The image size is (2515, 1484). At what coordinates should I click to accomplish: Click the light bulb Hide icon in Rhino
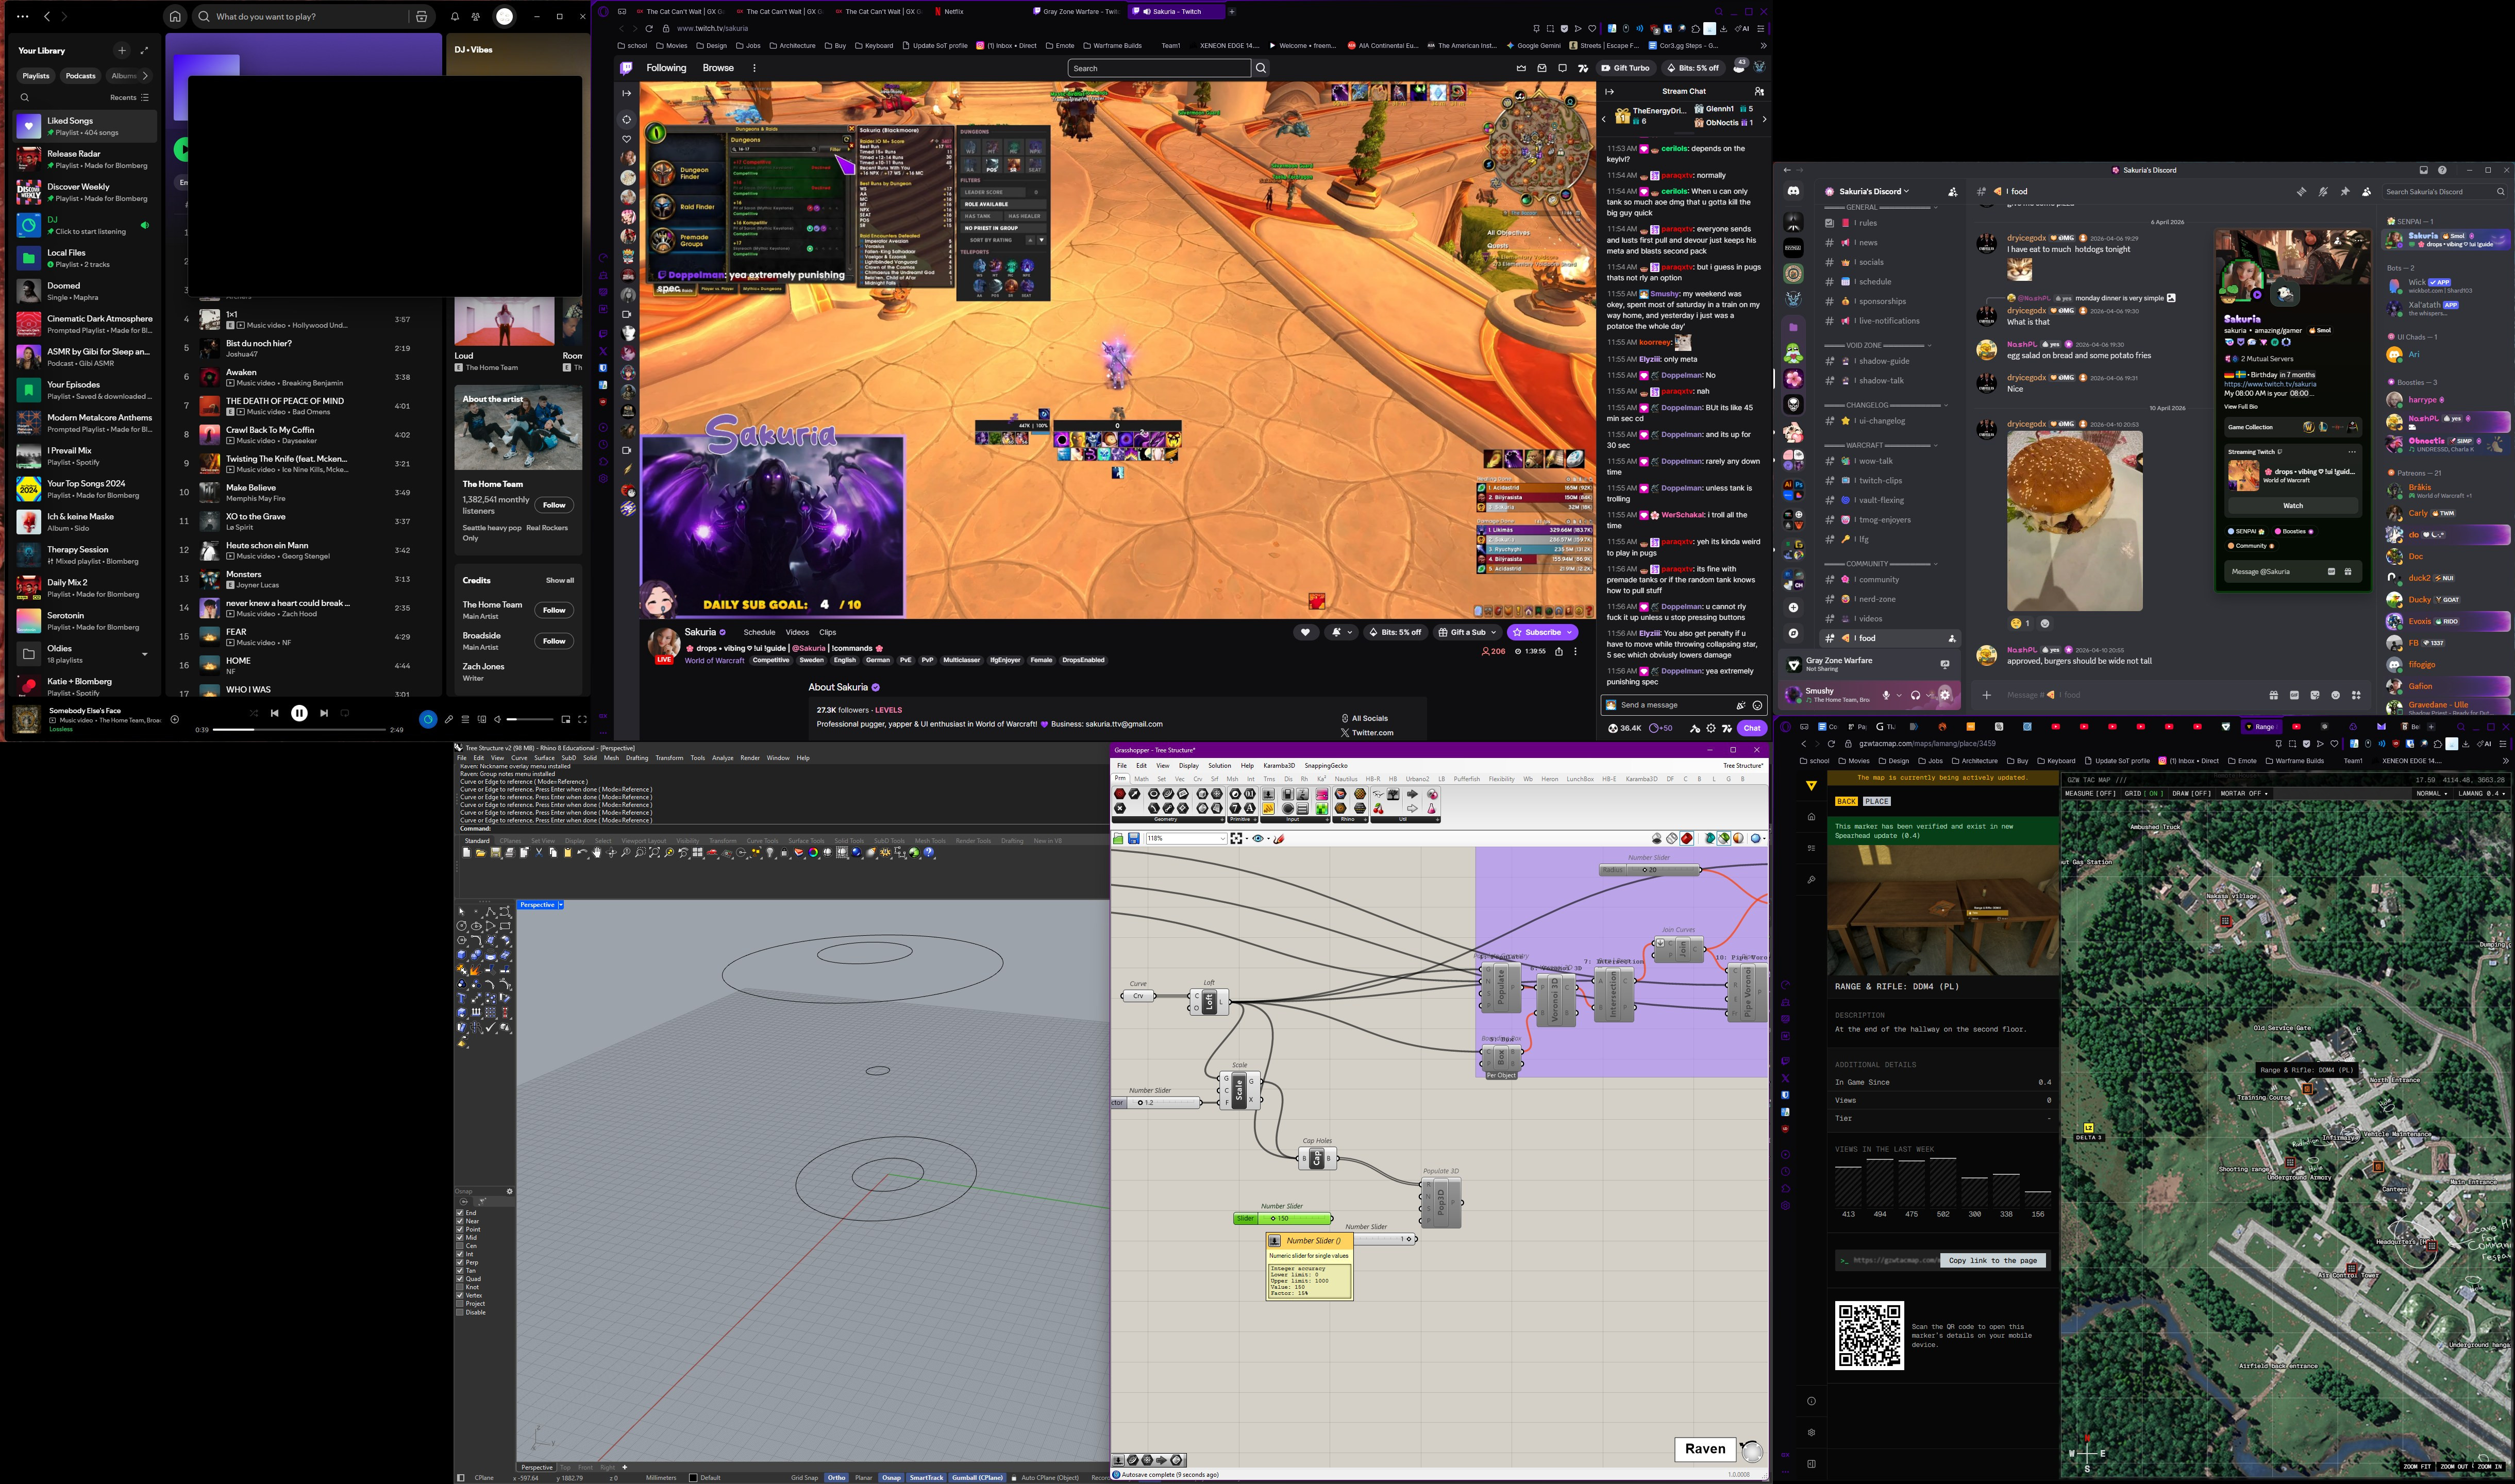pos(770,853)
